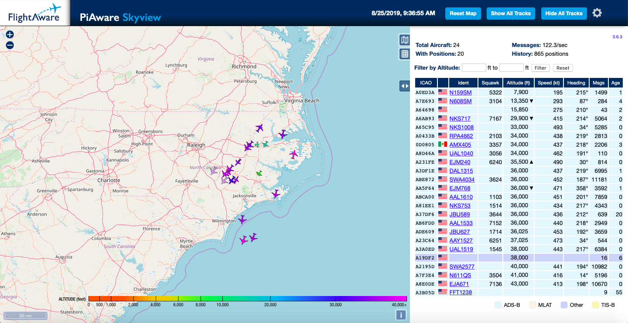
Task: Select row with ICAO A64698
Action: coord(519,110)
